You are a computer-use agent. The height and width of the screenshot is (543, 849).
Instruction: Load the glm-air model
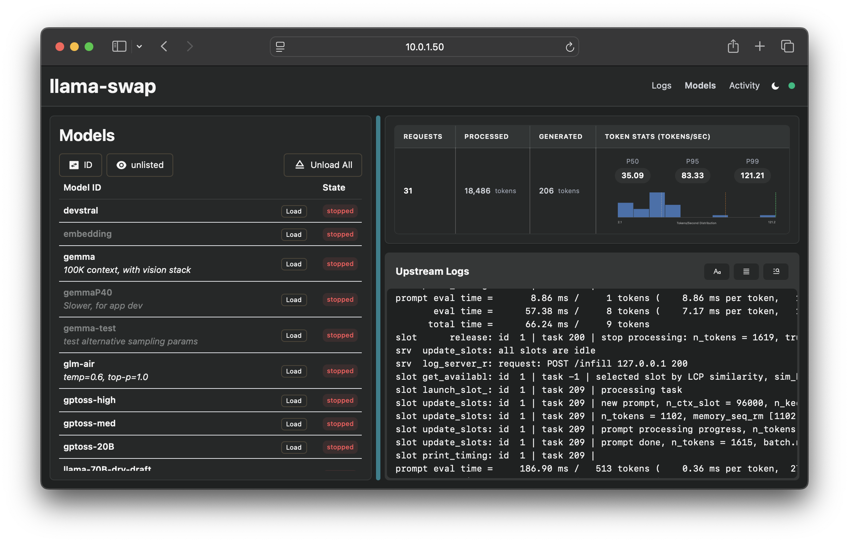[294, 371]
